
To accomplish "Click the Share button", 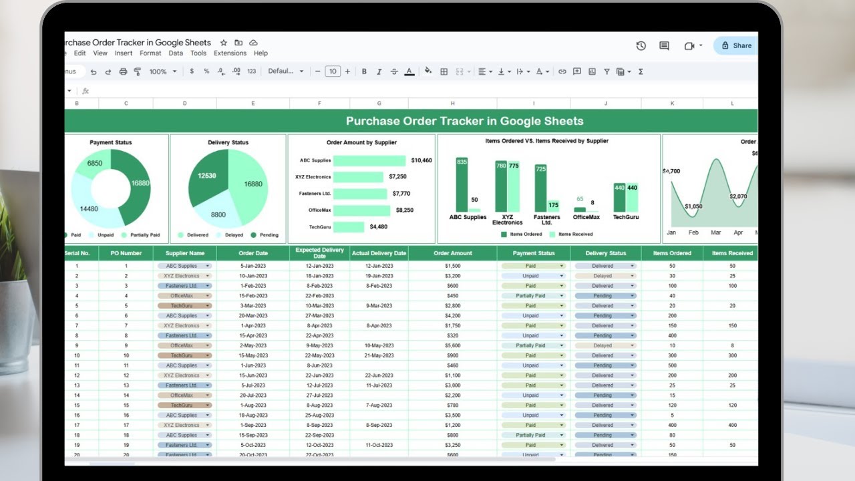I will tap(735, 45).
